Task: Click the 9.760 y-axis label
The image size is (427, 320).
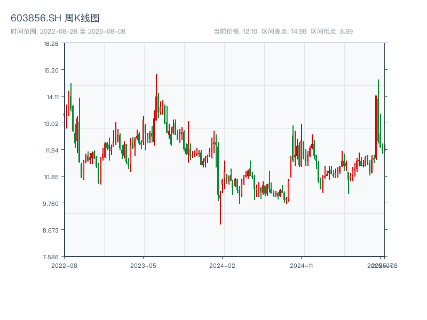Action: 50,204
